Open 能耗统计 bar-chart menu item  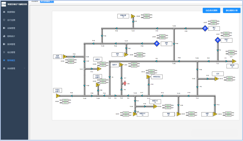(11, 36)
